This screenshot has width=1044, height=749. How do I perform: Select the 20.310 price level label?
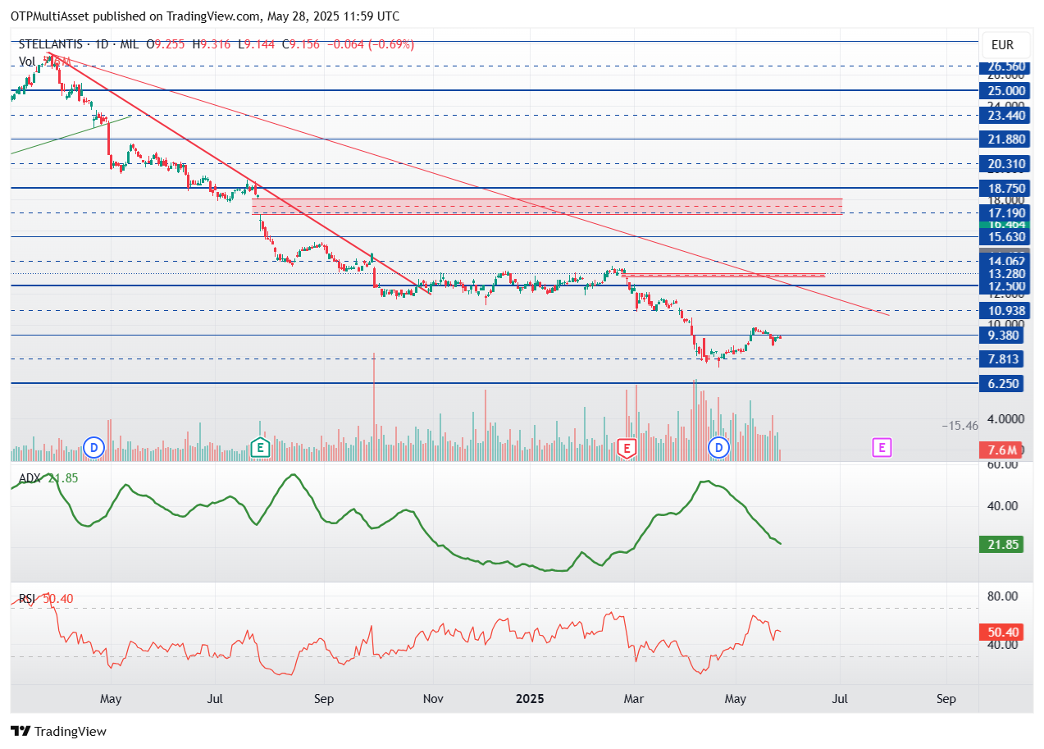(x=1006, y=164)
